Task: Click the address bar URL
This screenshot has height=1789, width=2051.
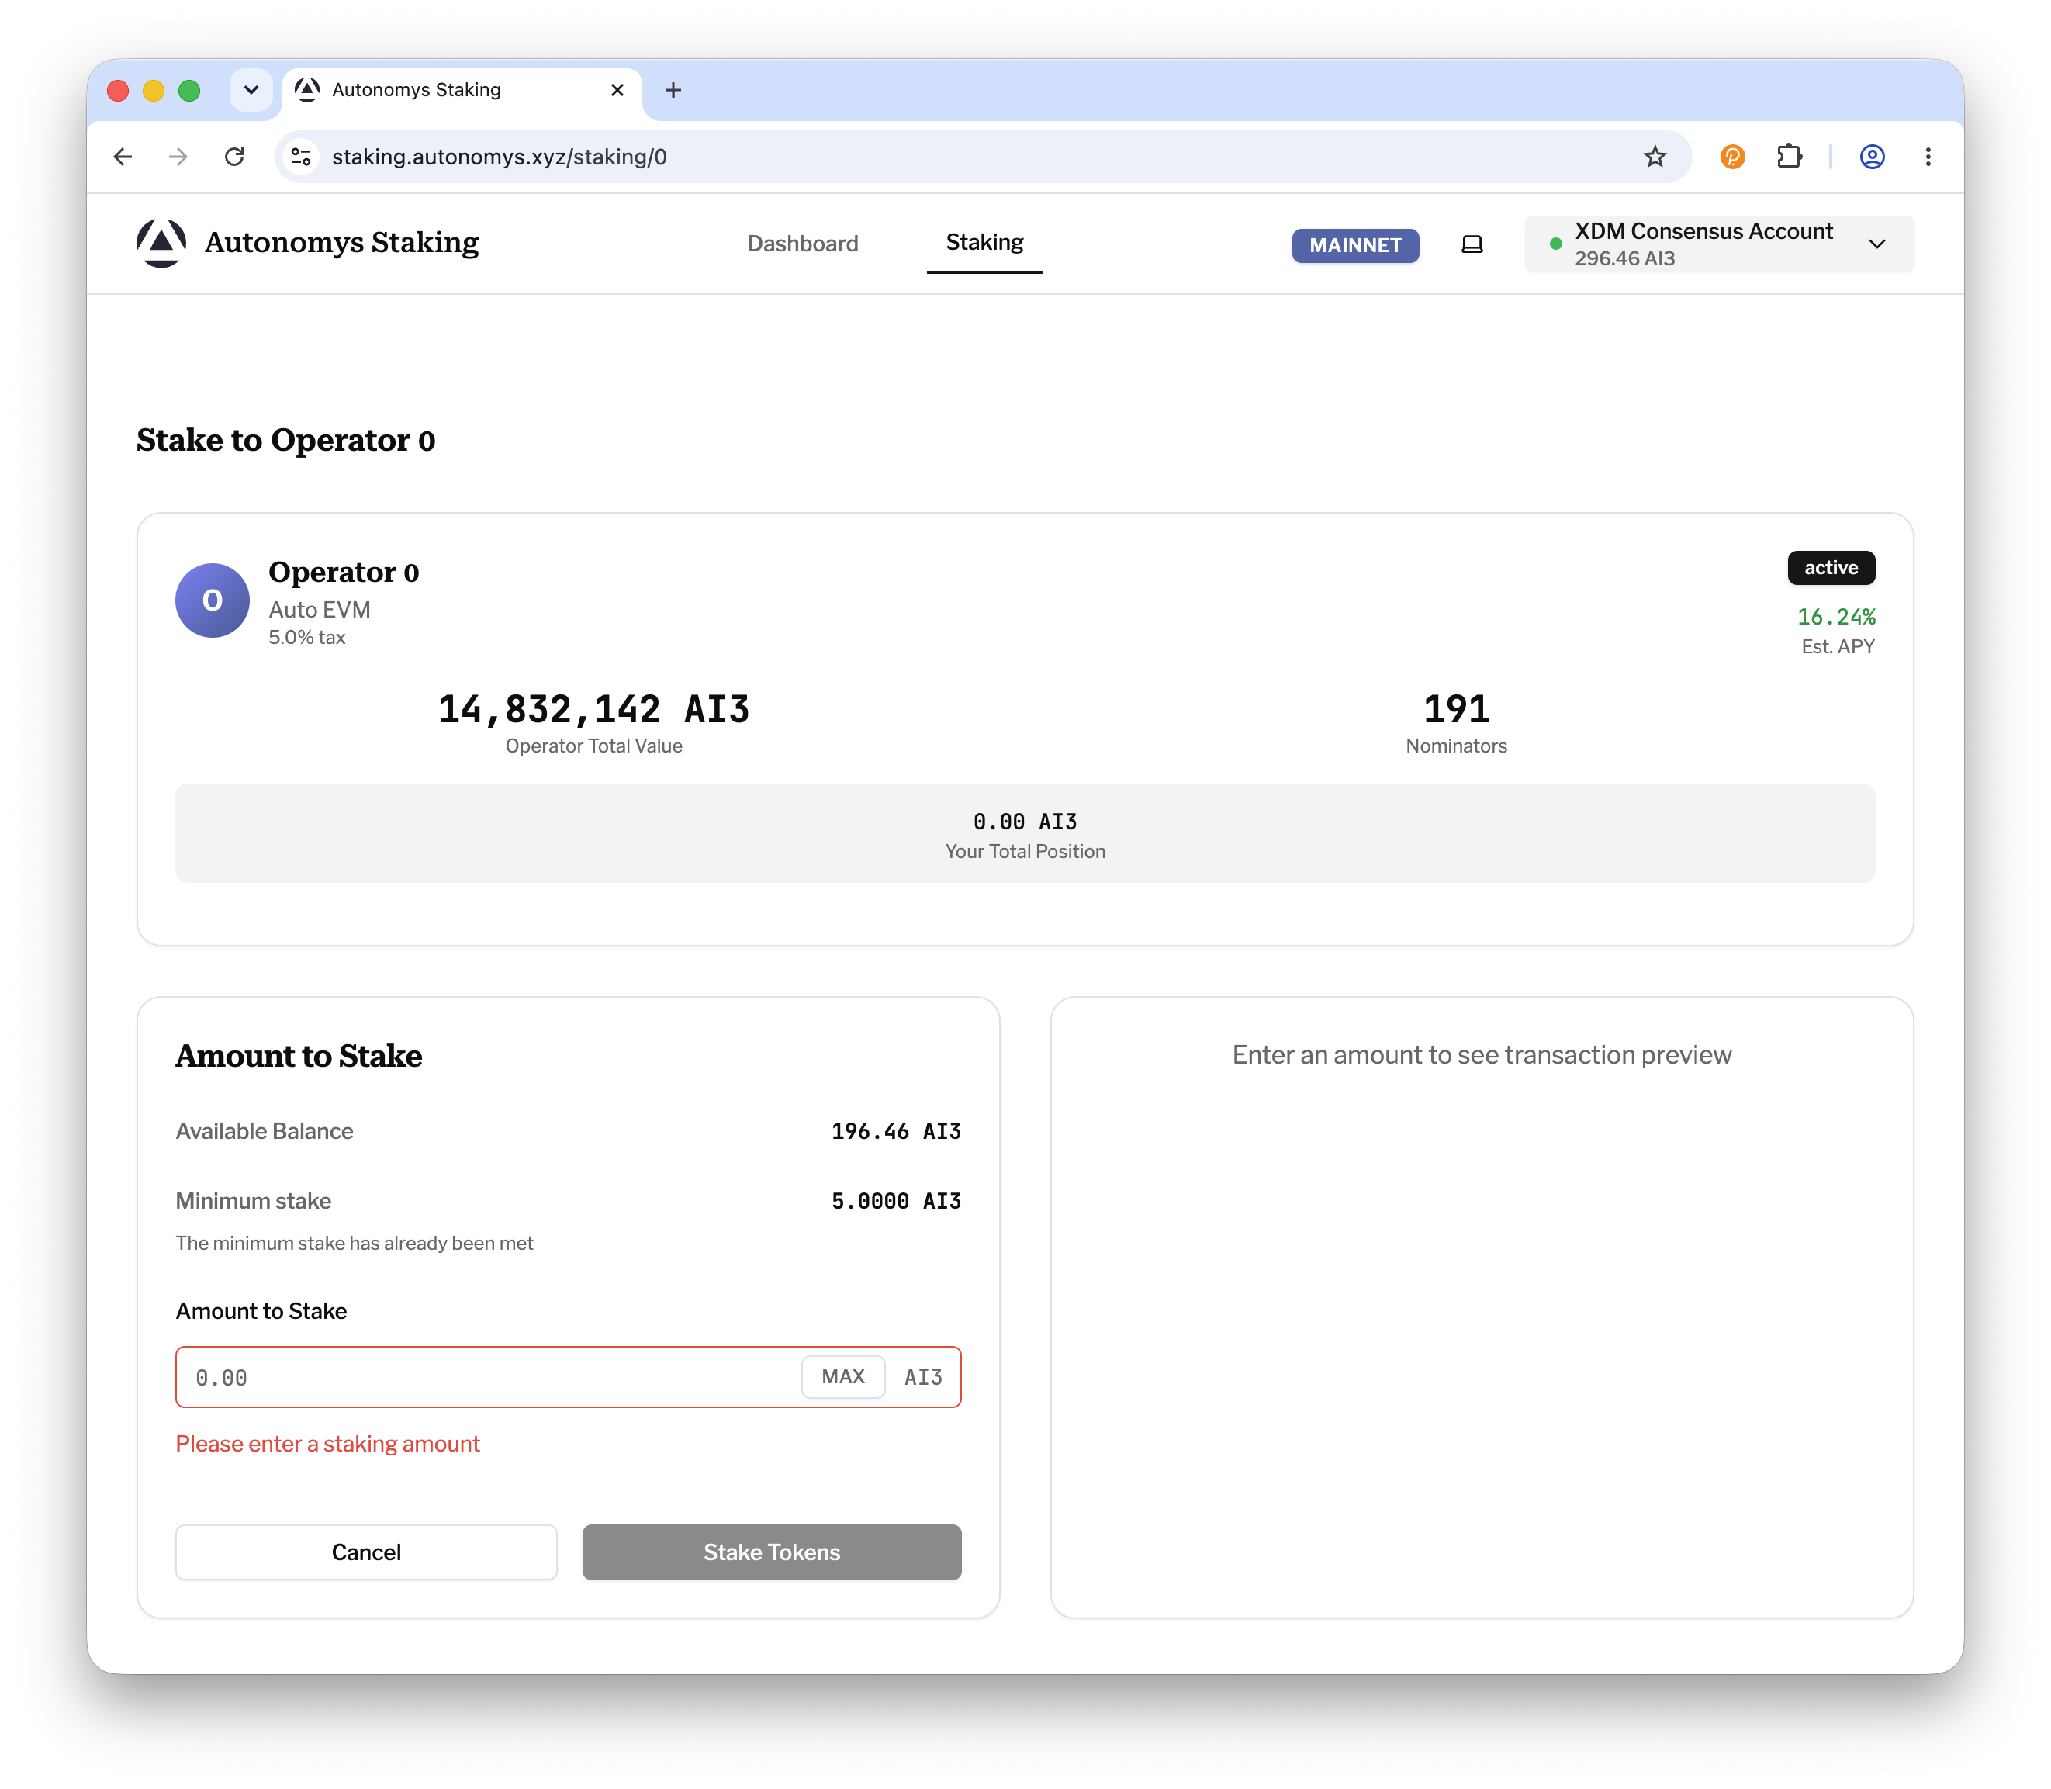Action: (x=499, y=157)
